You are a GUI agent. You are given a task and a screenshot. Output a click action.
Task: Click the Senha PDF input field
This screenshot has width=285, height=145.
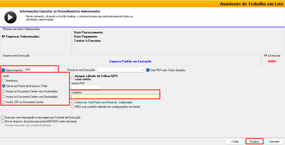86,87
